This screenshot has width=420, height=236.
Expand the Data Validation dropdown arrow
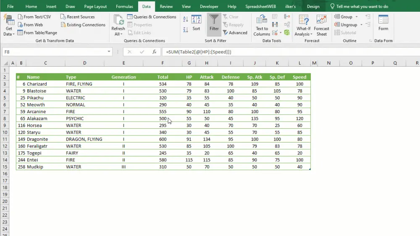(x=281, y=33)
